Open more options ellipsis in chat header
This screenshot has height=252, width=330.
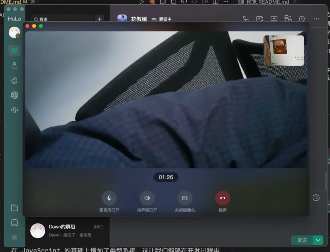pyautogui.click(x=316, y=19)
